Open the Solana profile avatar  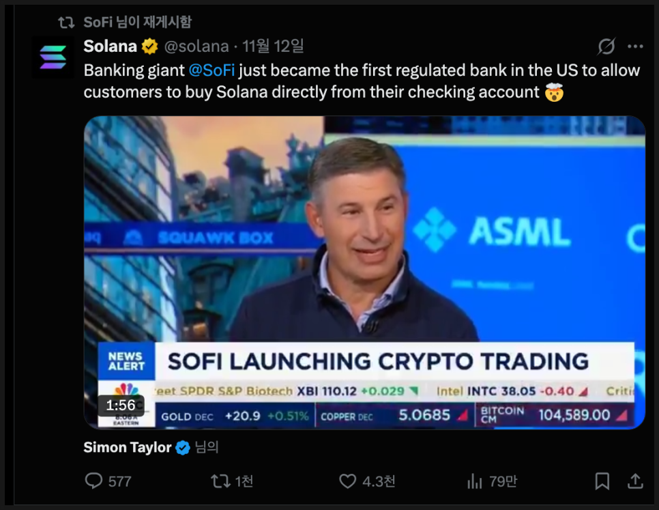(x=53, y=57)
